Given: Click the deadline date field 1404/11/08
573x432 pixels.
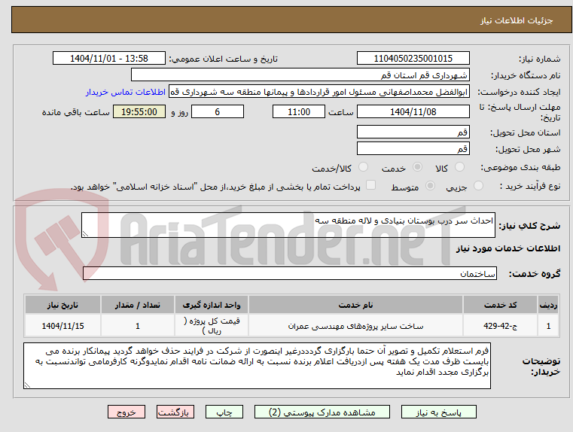Looking at the screenshot, I should (413, 111).
